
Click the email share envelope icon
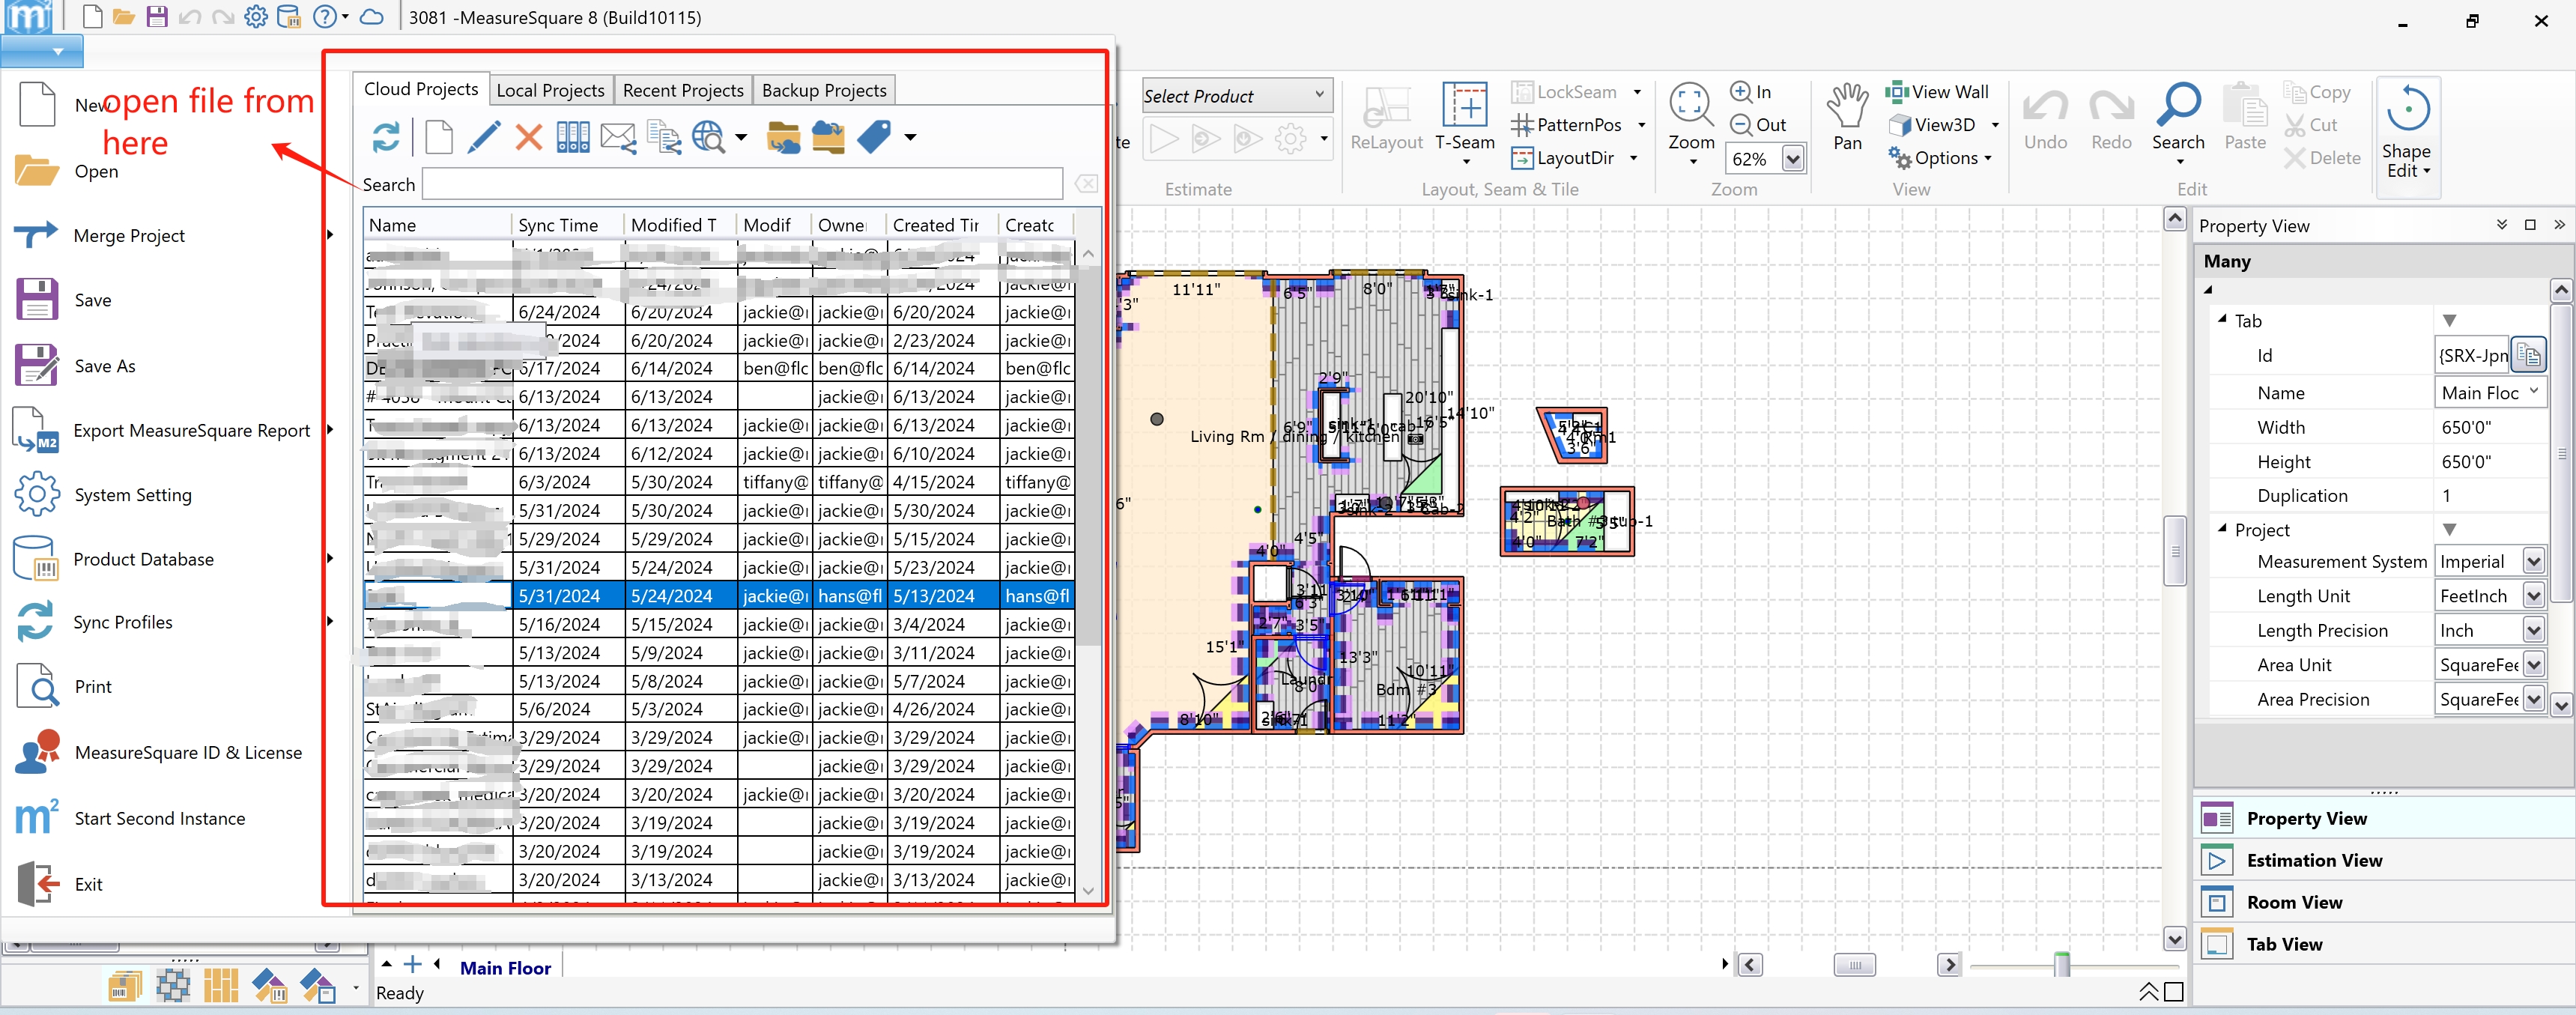click(x=618, y=137)
